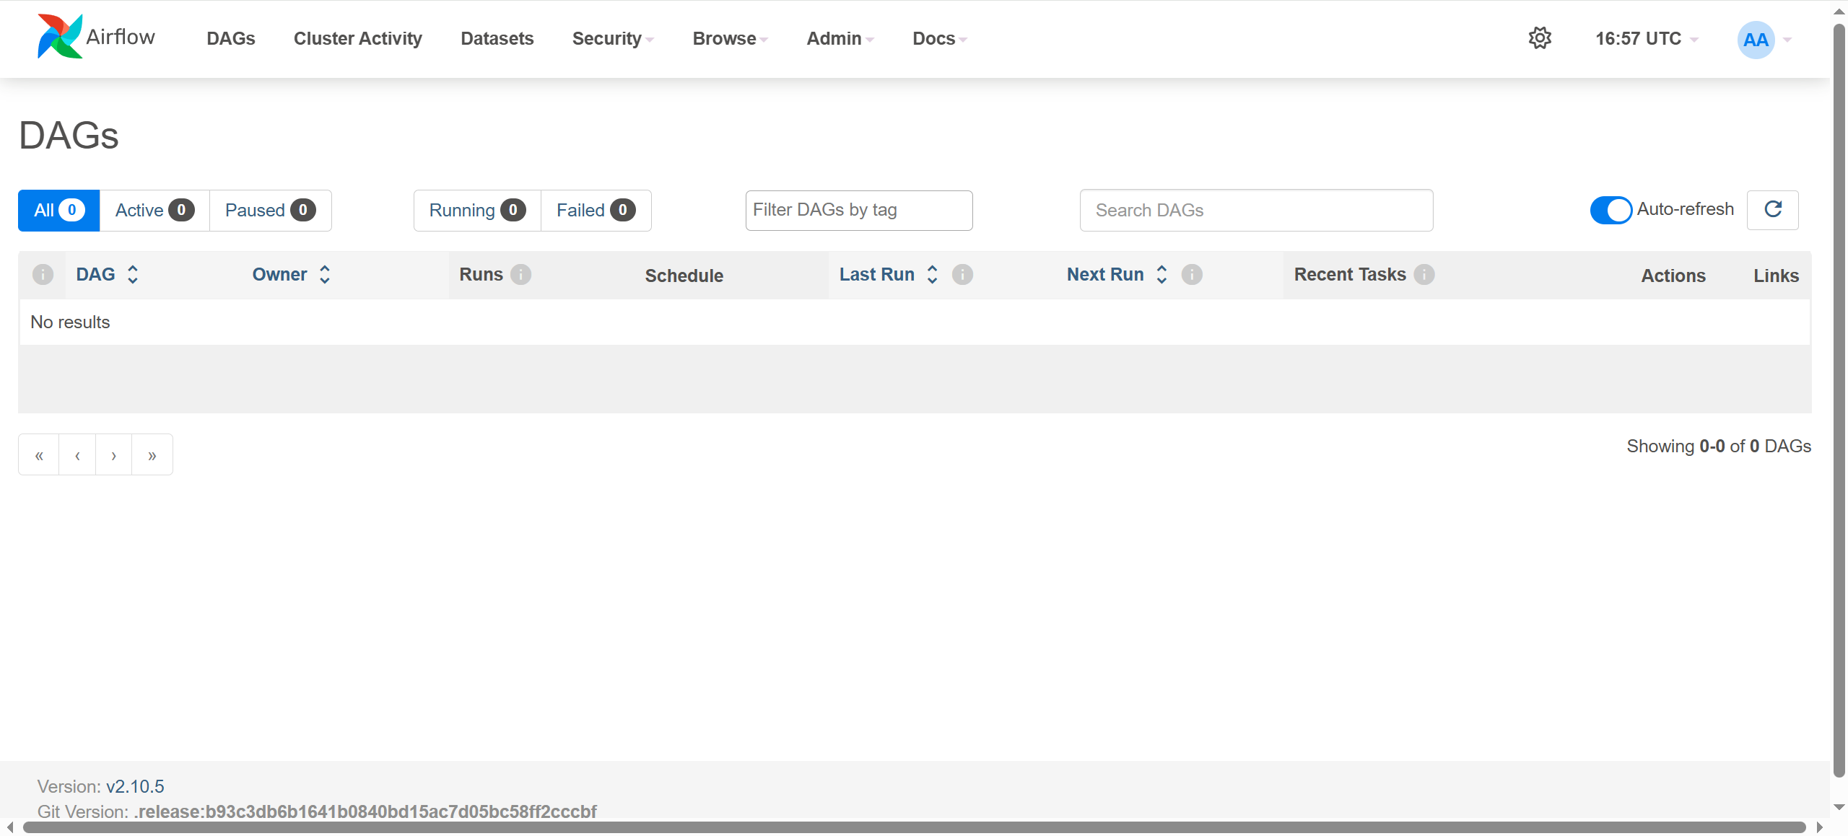The height and width of the screenshot is (836, 1848).
Task: Click the info icon beside Recent Tasks
Action: click(1424, 275)
